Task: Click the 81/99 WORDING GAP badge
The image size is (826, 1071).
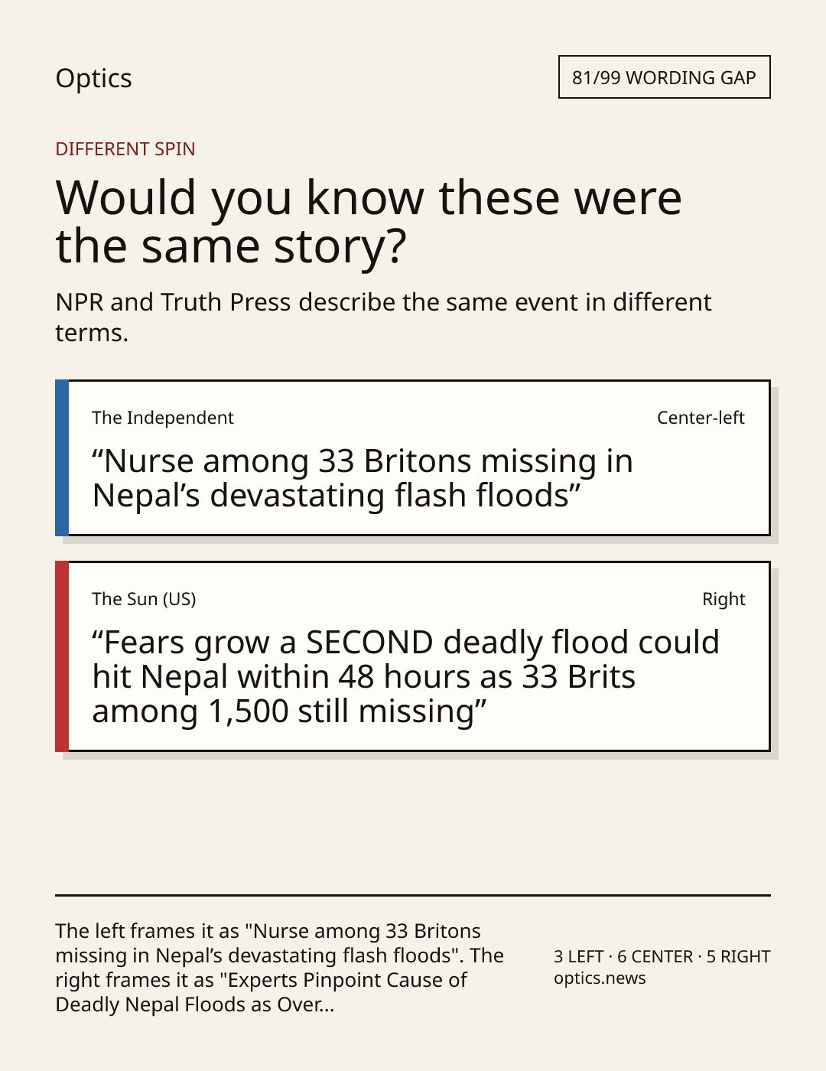Action: 664,77
